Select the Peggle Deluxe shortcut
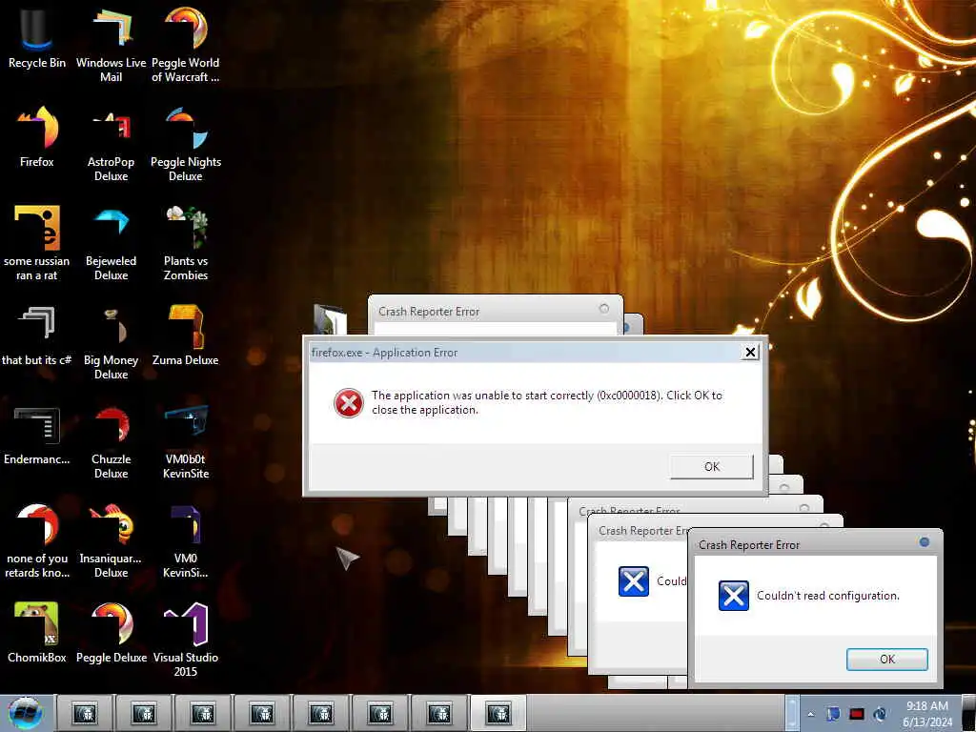Screen dimensions: 976x732 tap(111, 633)
